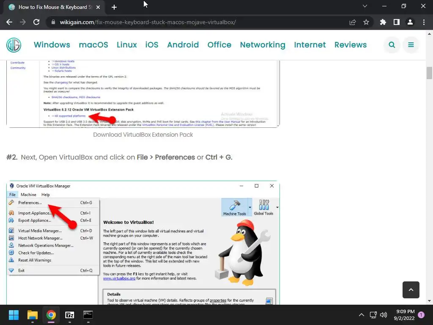
Task: Open the Chrome profile avatar icon
Action: tap(410, 22)
